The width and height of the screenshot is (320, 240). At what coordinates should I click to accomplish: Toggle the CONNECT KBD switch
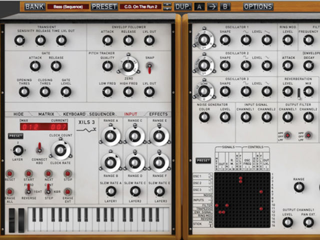pyautogui.click(x=39, y=148)
